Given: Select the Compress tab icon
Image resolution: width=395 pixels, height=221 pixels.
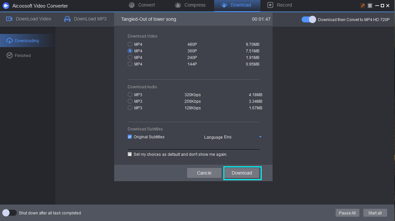Looking at the screenshot, I should point(178,5).
